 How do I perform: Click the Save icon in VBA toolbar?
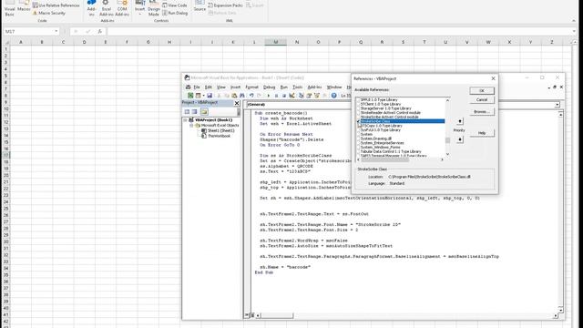[x=210, y=96]
